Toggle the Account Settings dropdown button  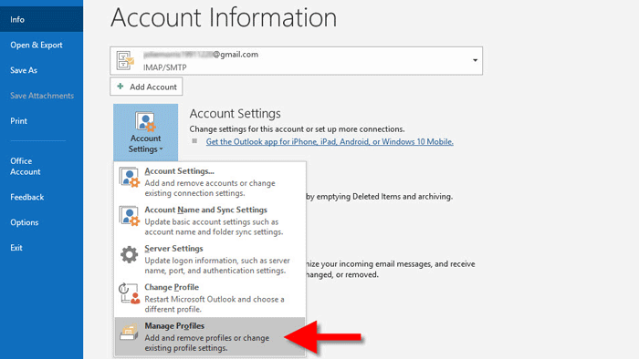pos(145,132)
